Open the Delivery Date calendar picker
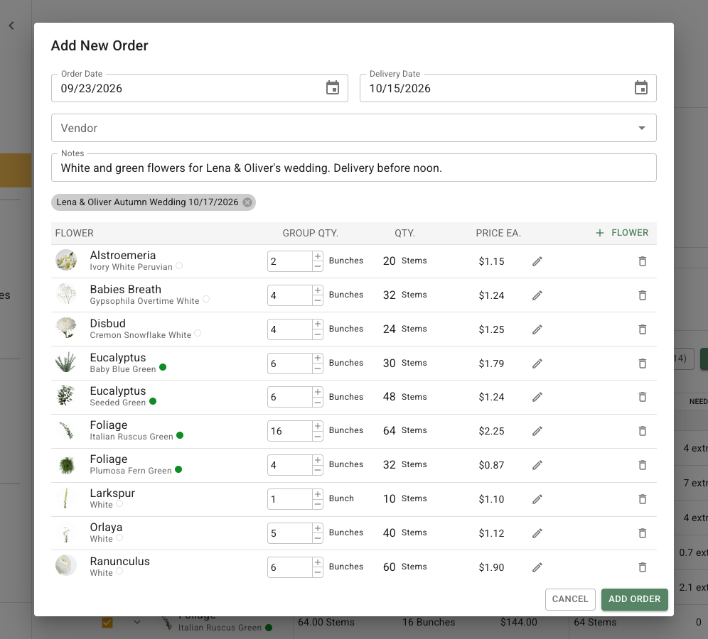Viewport: 708px width, 639px height. [x=640, y=87]
